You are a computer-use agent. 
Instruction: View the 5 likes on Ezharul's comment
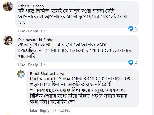click(x=133, y=28)
